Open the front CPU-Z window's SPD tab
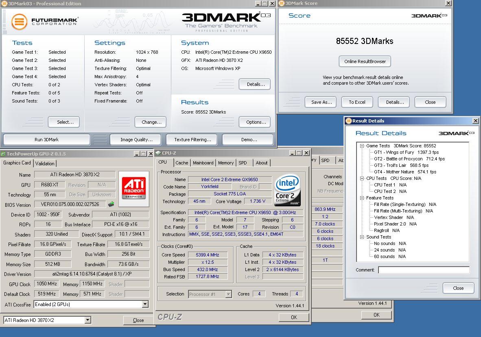 pos(243,163)
